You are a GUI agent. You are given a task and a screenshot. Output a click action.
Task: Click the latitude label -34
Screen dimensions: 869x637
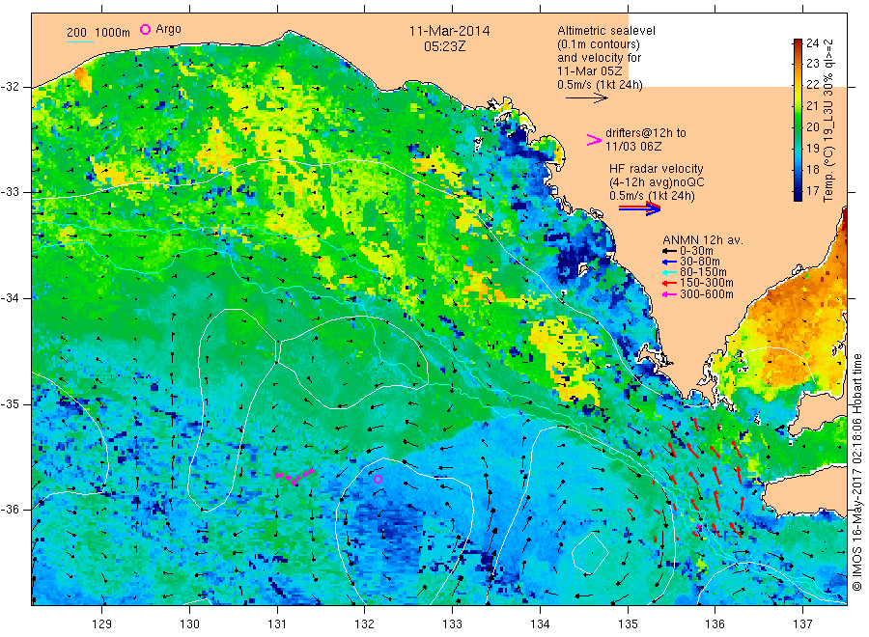pyautogui.click(x=10, y=298)
